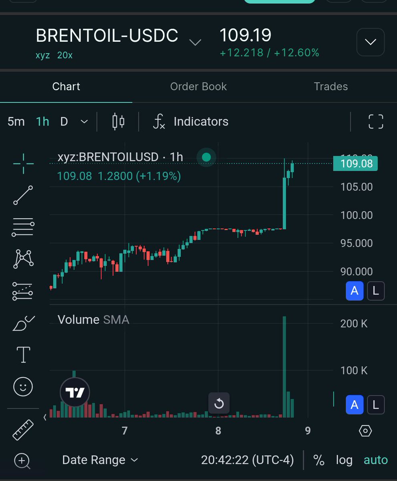Viewport: 397px width, 481px height.
Task: Click the green market status dot
Action: [x=206, y=157]
